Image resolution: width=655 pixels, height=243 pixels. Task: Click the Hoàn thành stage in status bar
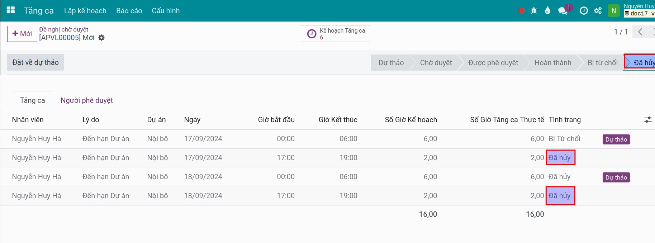click(x=553, y=63)
